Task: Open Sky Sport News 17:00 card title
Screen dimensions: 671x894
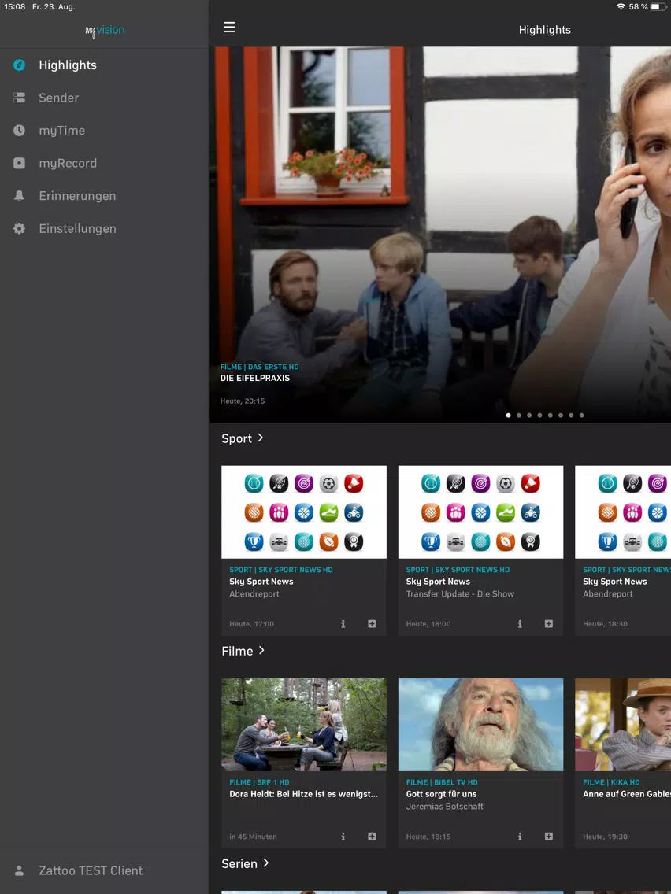Action: coord(261,582)
